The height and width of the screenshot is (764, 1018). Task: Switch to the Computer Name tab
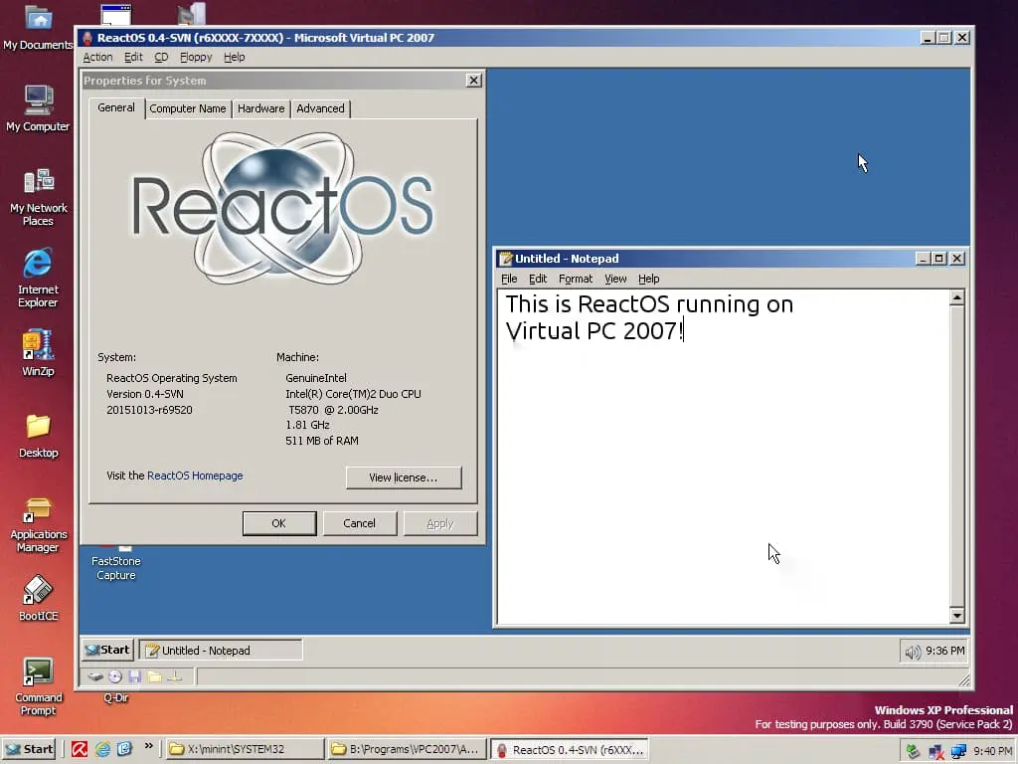[x=188, y=108]
